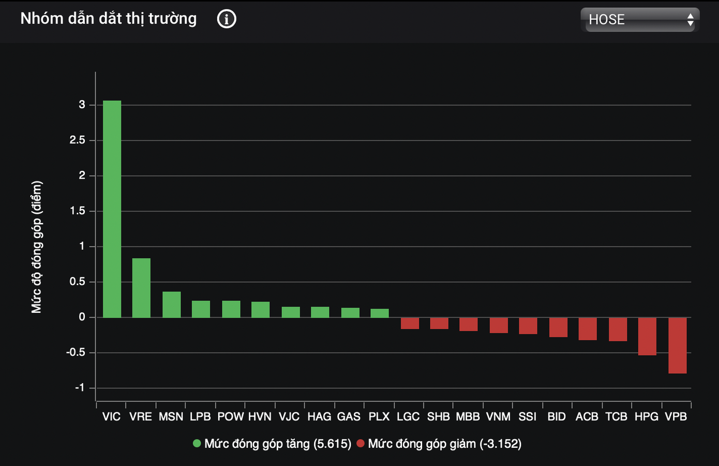Click the red dot legend marker
719x466 pixels.
click(361, 444)
